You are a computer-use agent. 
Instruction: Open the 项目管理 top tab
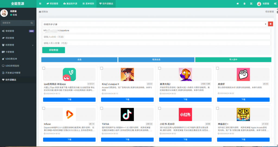tap(52, 4)
